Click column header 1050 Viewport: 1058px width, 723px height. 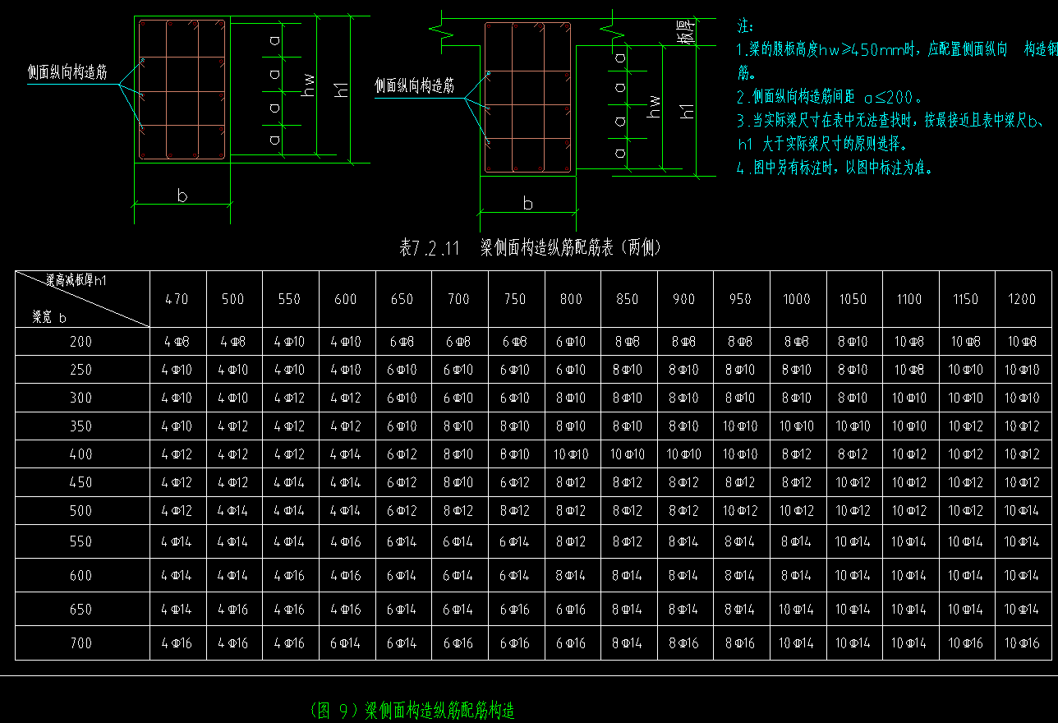[x=853, y=299]
